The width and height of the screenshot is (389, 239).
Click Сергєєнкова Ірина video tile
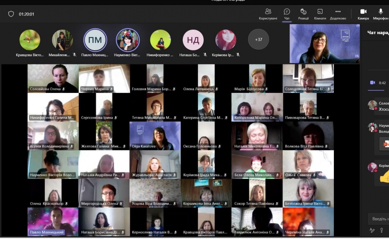[x=104, y=107]
